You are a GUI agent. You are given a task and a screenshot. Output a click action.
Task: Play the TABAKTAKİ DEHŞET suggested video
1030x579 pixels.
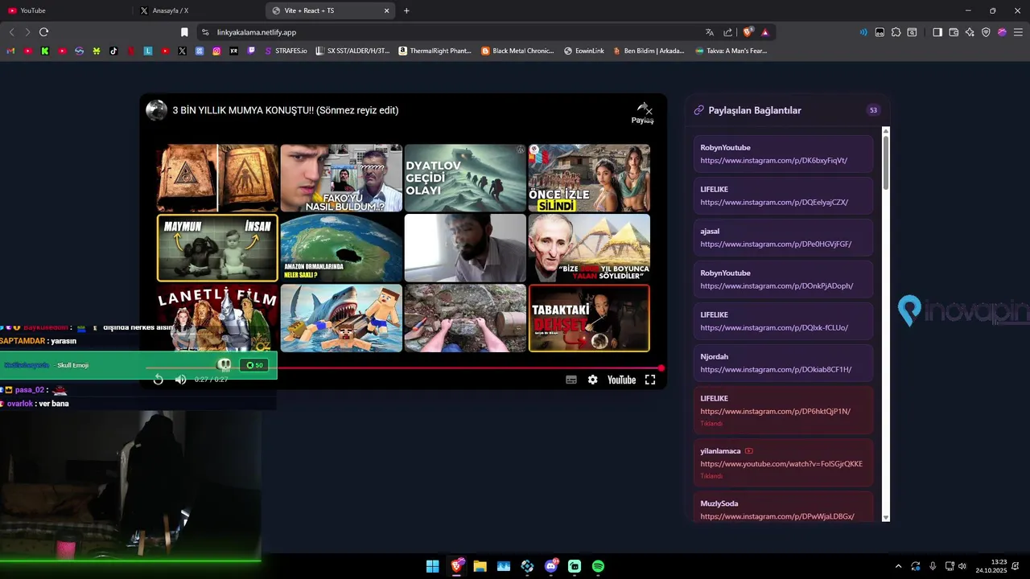tap(589, 318)
